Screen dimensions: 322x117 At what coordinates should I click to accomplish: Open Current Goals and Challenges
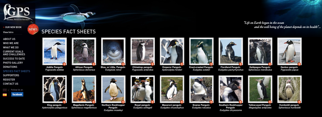click(x=14, y=53)
